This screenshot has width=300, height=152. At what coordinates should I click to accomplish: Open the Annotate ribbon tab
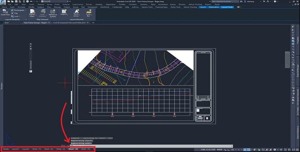click(22, 7)
